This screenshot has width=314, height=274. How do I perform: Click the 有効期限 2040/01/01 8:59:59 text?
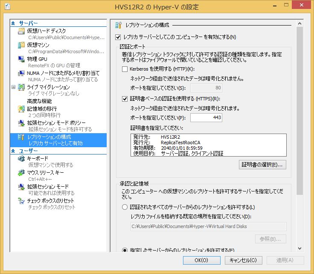168,148
